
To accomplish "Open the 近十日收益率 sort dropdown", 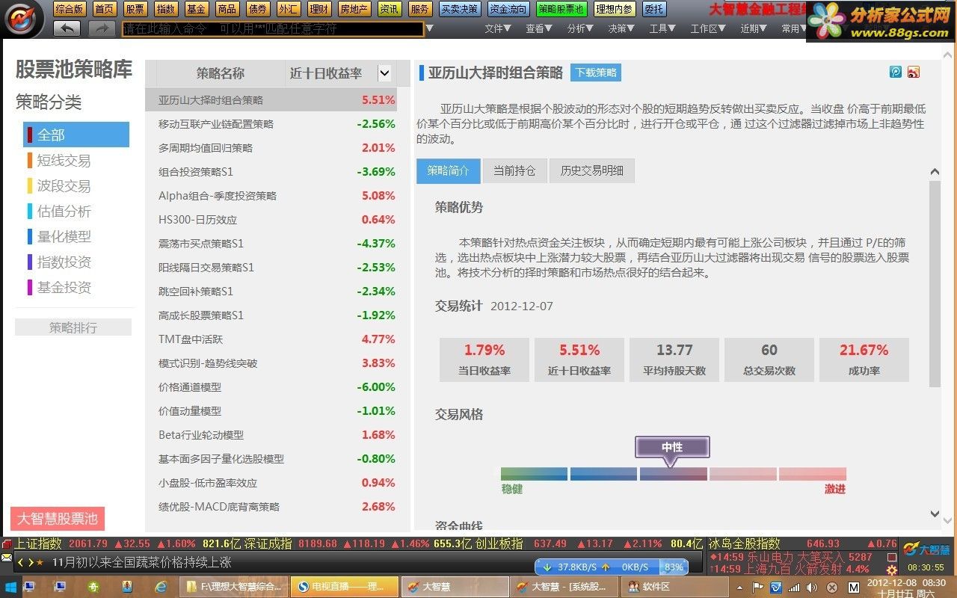I will (x=384, y=73).
